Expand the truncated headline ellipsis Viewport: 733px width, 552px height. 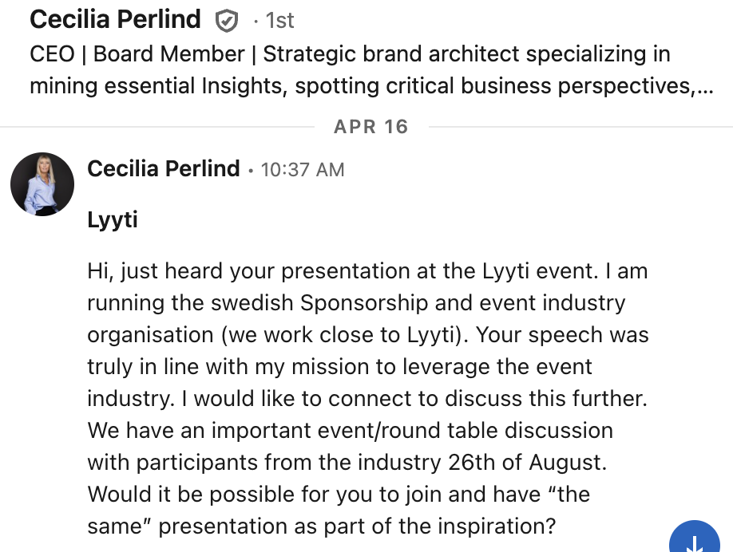click(705, 86)
